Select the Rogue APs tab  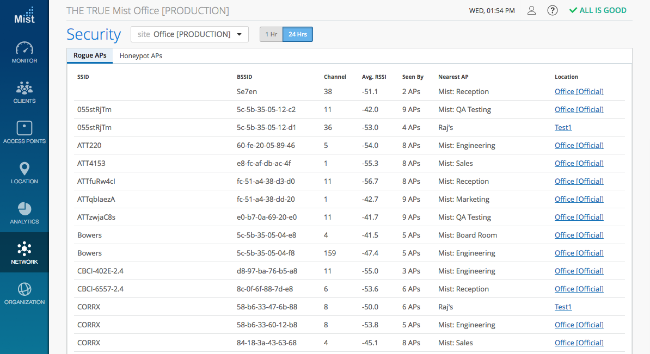point(90,55)
